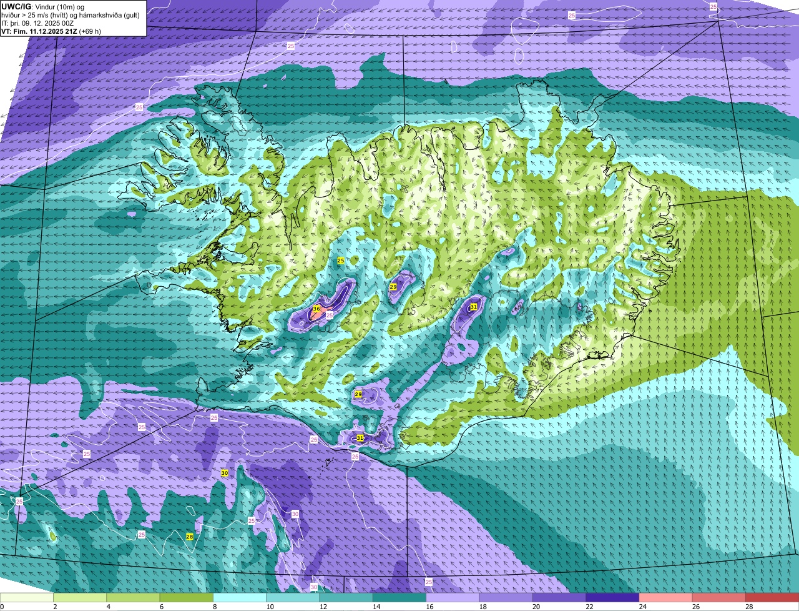Viewport: 799px width, 611px height.
Task: Choose the olive-green swatch between 6 and 8
Action: click(187, 597)
